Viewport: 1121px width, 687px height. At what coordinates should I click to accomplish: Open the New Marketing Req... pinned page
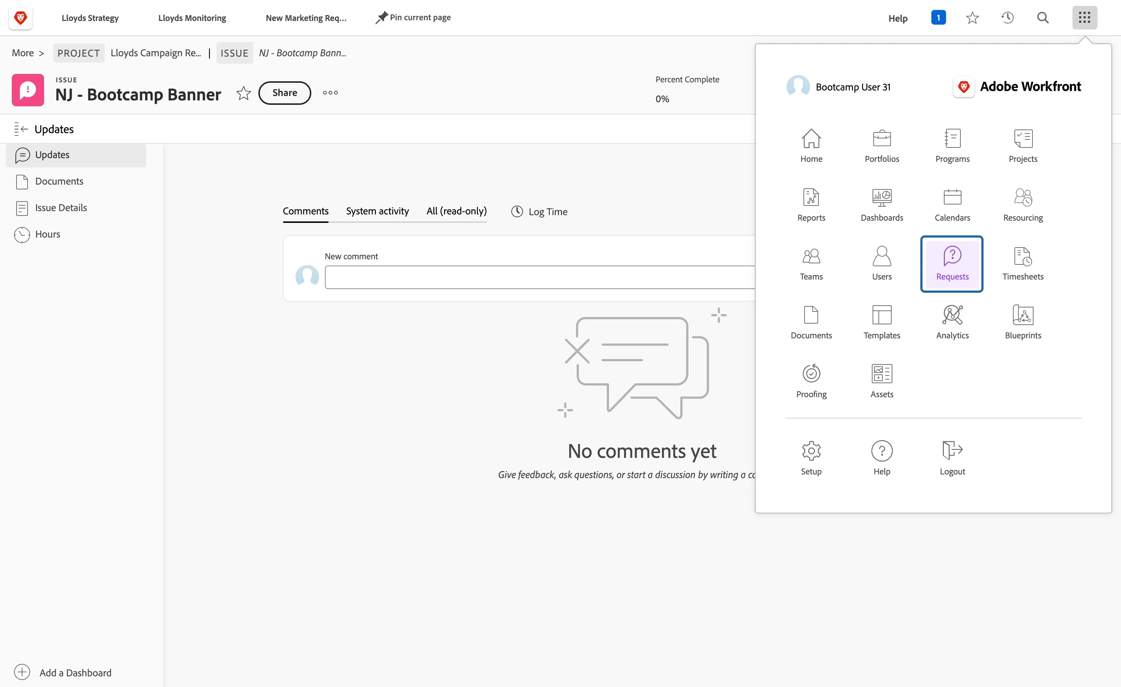click(x=306, y=18)
